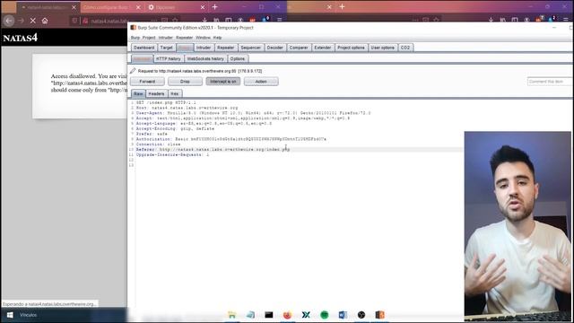Open the User options tab

click(x=383, y=48)
